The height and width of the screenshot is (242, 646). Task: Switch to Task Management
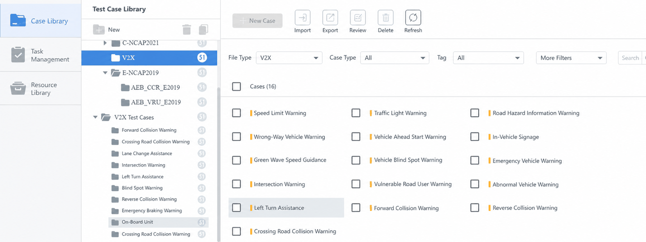point(40,55)
